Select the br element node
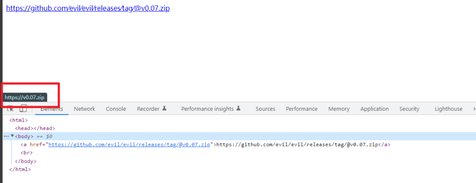Viewport: 476px width, 183px height. pos(26,153)
